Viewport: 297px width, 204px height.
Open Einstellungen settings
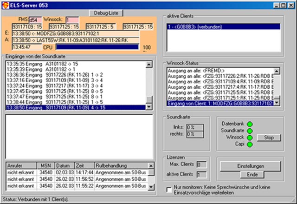coord(250,166)
